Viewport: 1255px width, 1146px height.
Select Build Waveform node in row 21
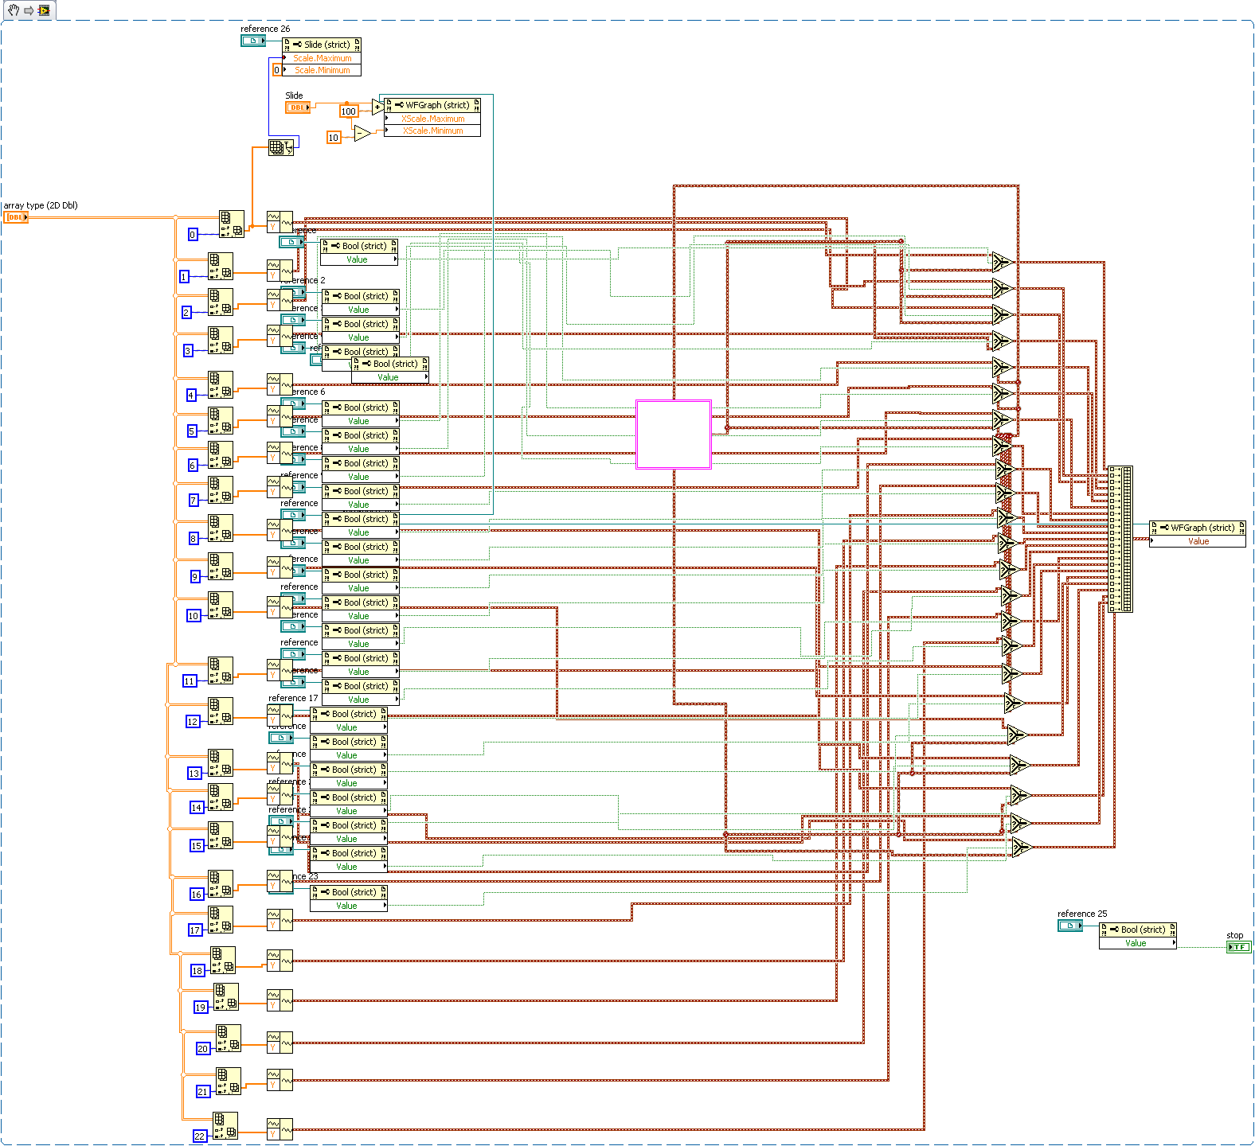tap(280, 1080)
